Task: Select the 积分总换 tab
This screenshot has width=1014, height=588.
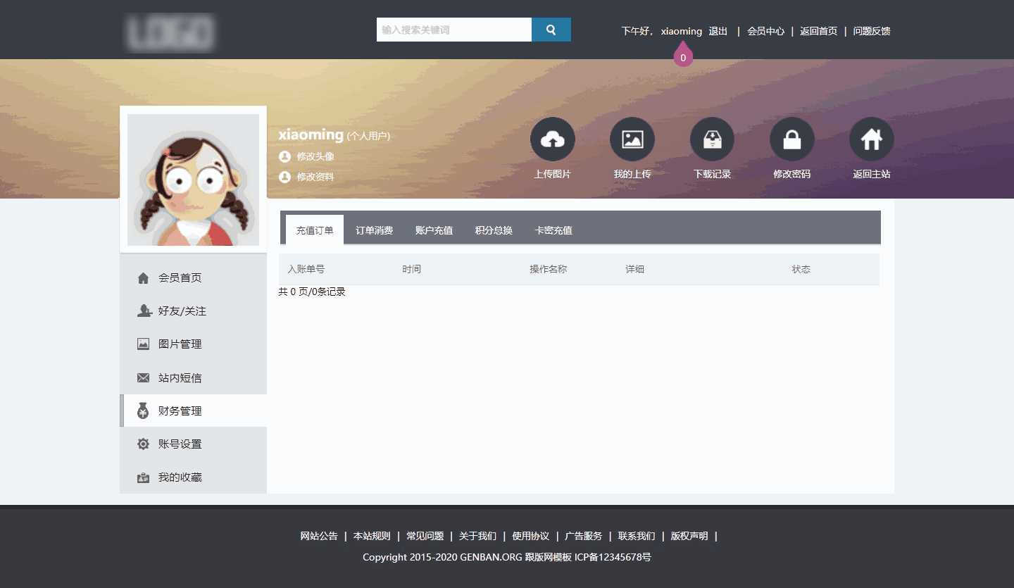Action: coord(494,230)
